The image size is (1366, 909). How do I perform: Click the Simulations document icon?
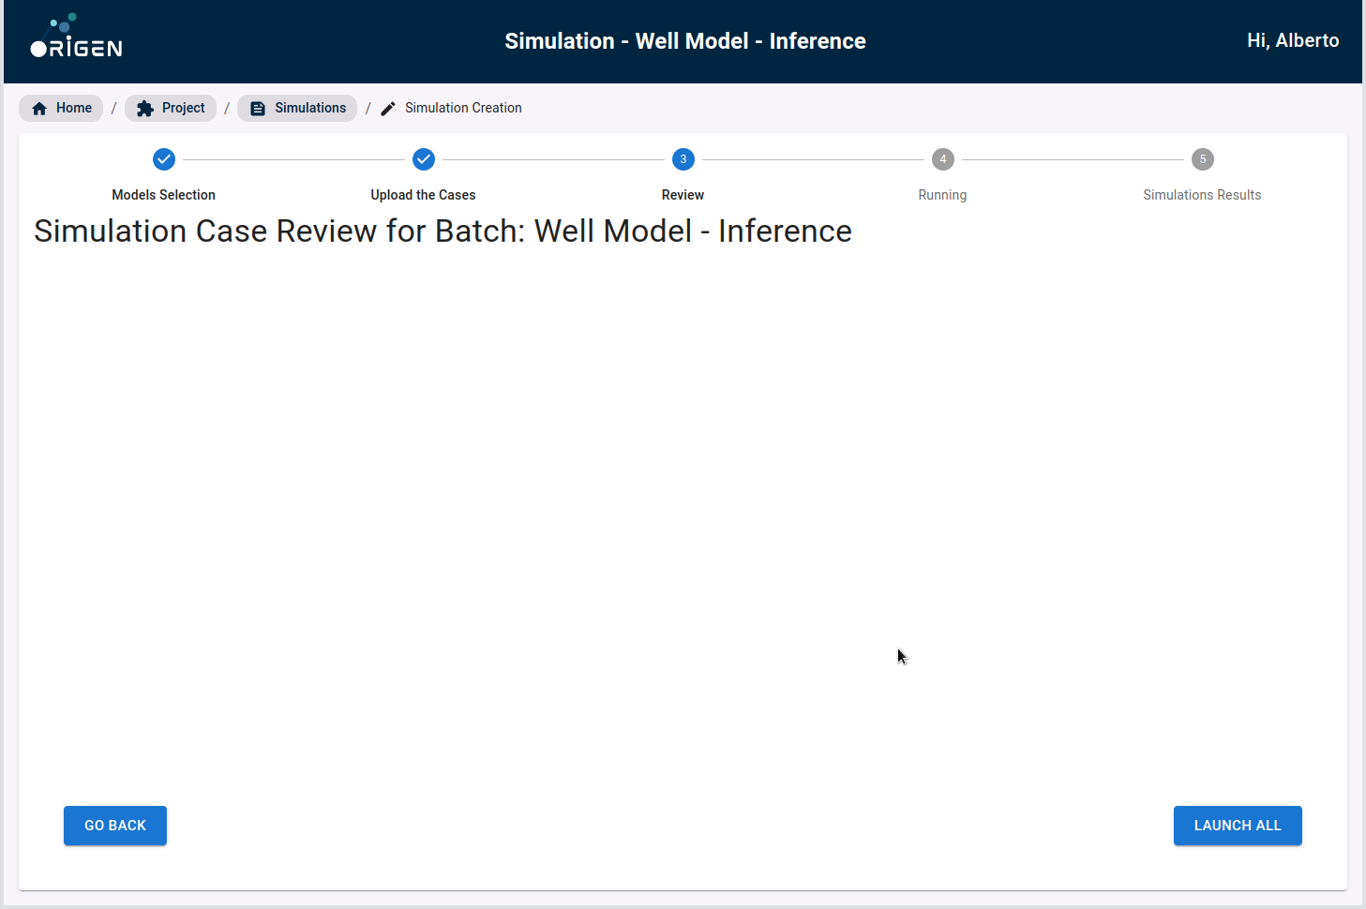coord(258,109)
